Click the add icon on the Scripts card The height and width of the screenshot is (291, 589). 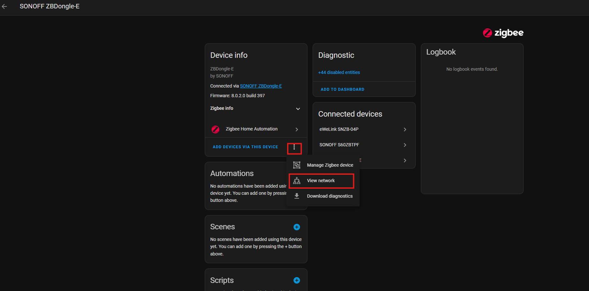tap(296, 280)
